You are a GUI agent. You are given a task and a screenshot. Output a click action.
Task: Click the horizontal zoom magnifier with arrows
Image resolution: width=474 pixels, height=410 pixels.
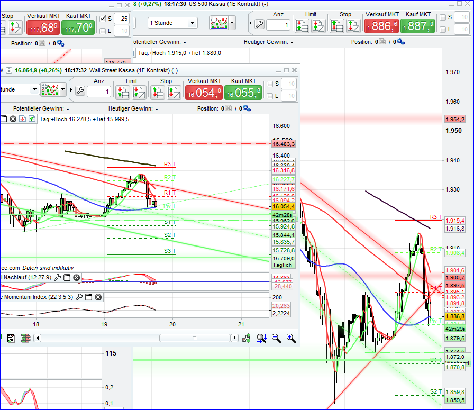point(261,338)
